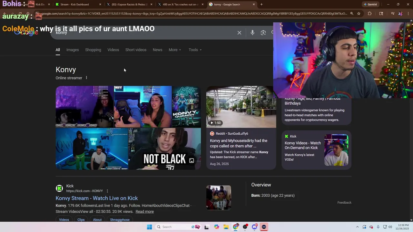Viewport: 413px width, 232px height.
Task: Open Discord from the taskbar
Action: [x=255, y=227]
